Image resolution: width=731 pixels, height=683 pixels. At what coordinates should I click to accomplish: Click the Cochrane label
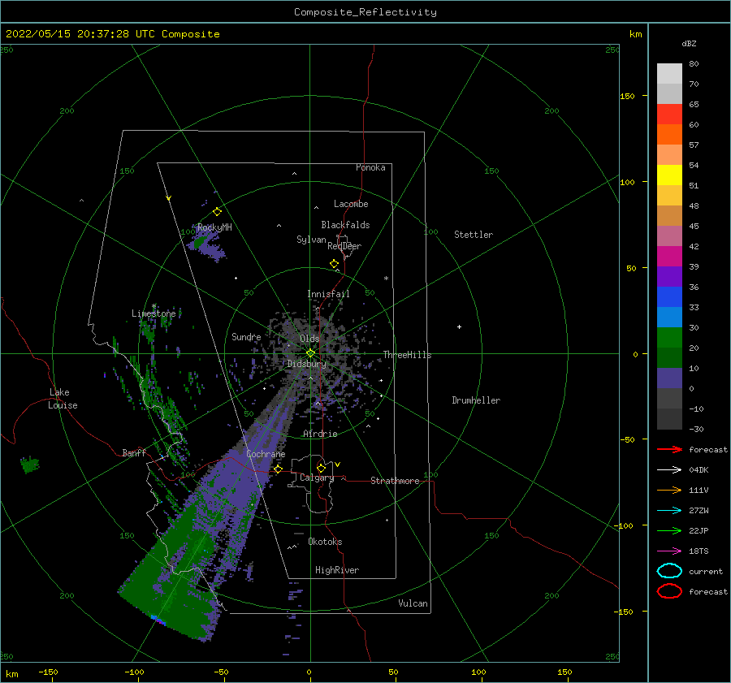pyautogui.click(x=266, y=454)
